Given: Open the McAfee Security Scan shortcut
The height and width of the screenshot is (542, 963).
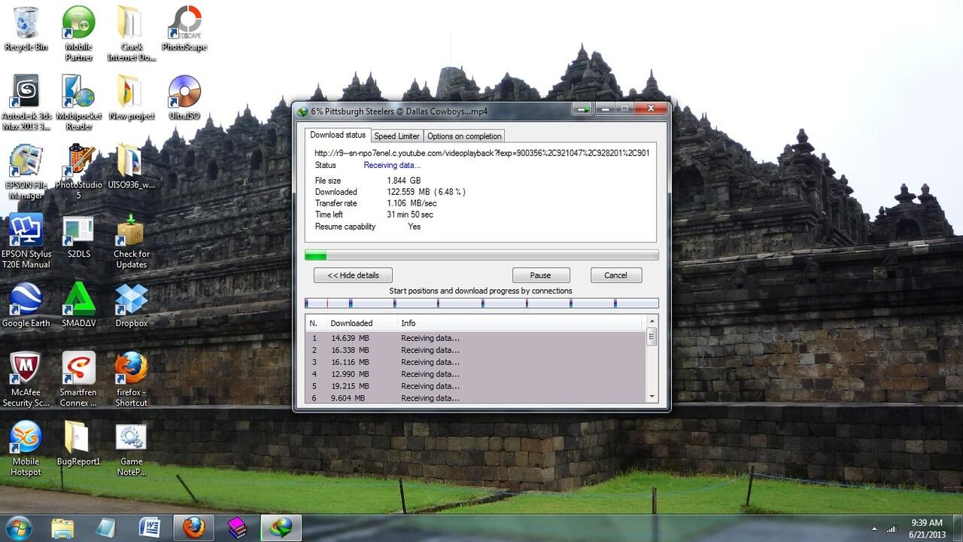Looking at the screenshot, I should pos(26,379).
